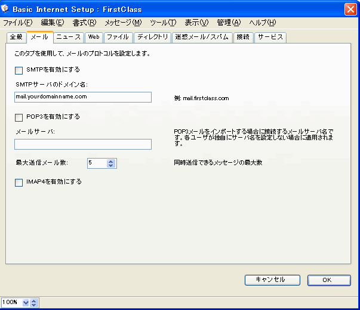Screen dimensions: 360x310
Task: Open the ヘルプ menu
Action: pos(262,23)
